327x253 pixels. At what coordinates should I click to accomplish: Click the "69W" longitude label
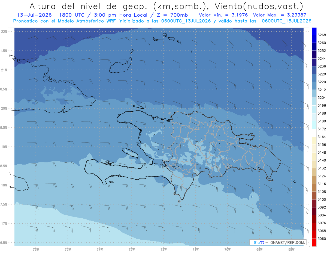[x=259, y=249]
